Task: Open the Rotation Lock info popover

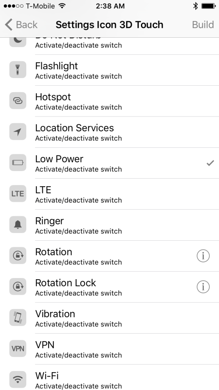Action: point(203,287)
